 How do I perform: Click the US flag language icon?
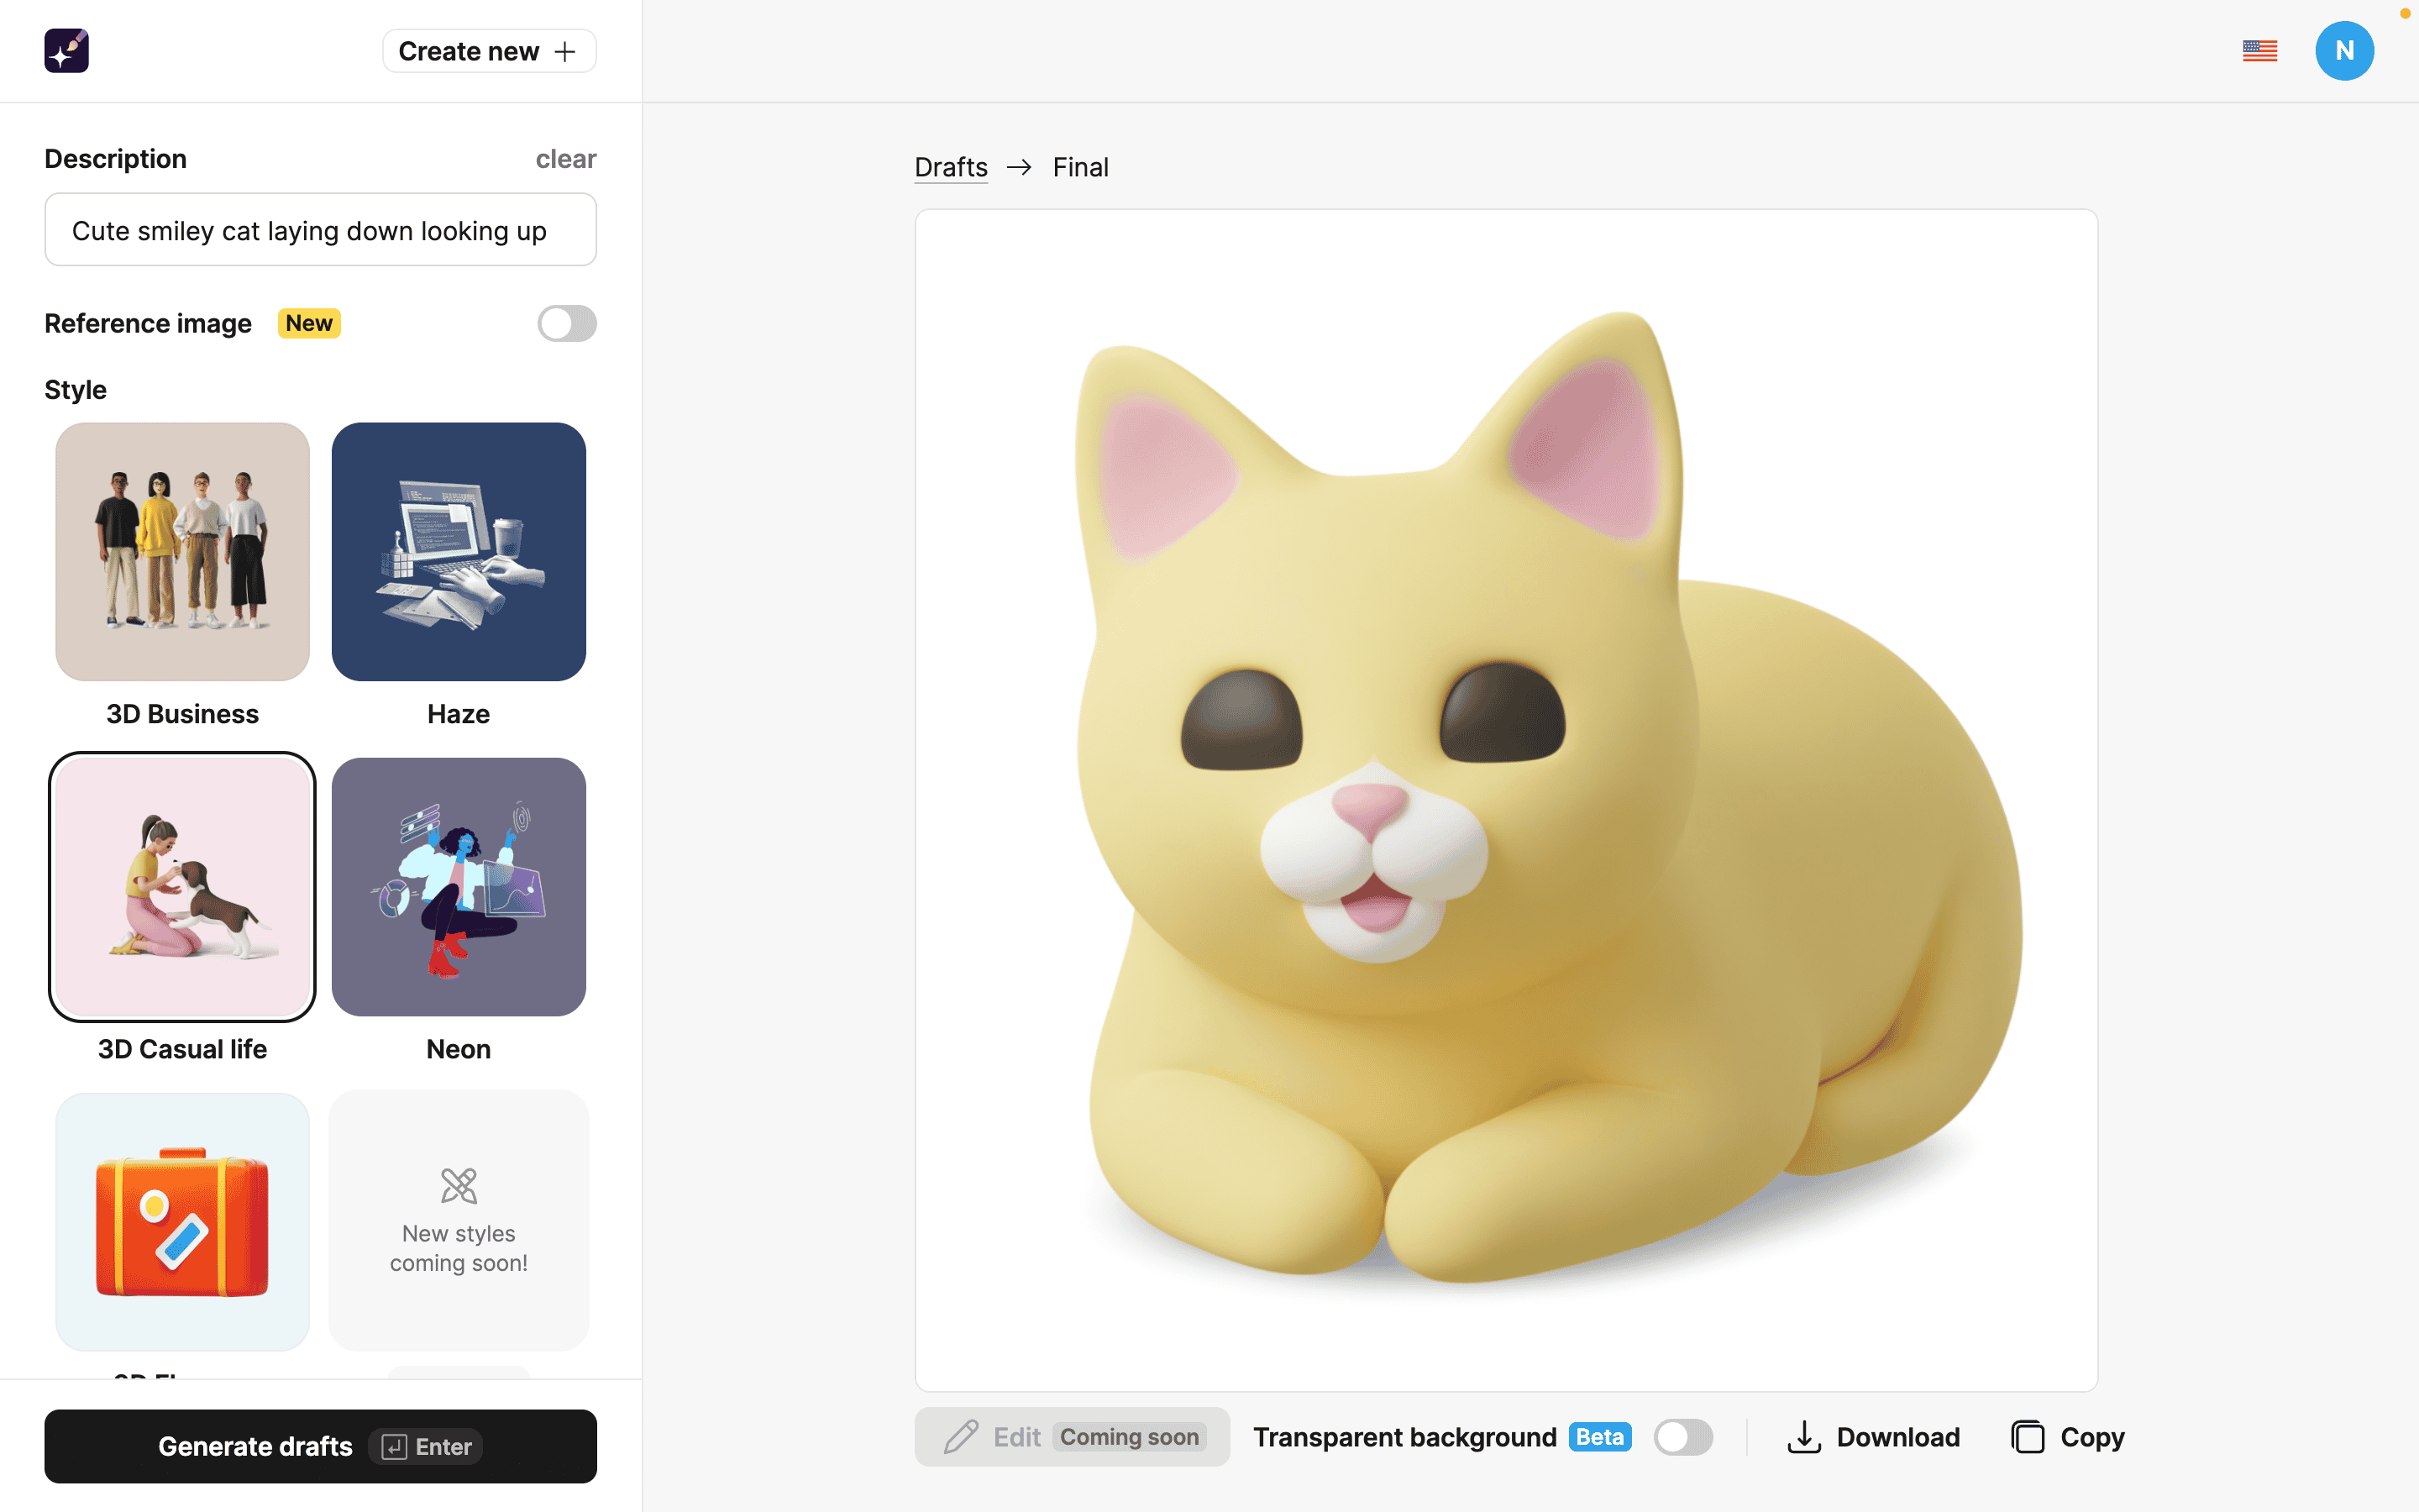click(x=2260, y=50)
